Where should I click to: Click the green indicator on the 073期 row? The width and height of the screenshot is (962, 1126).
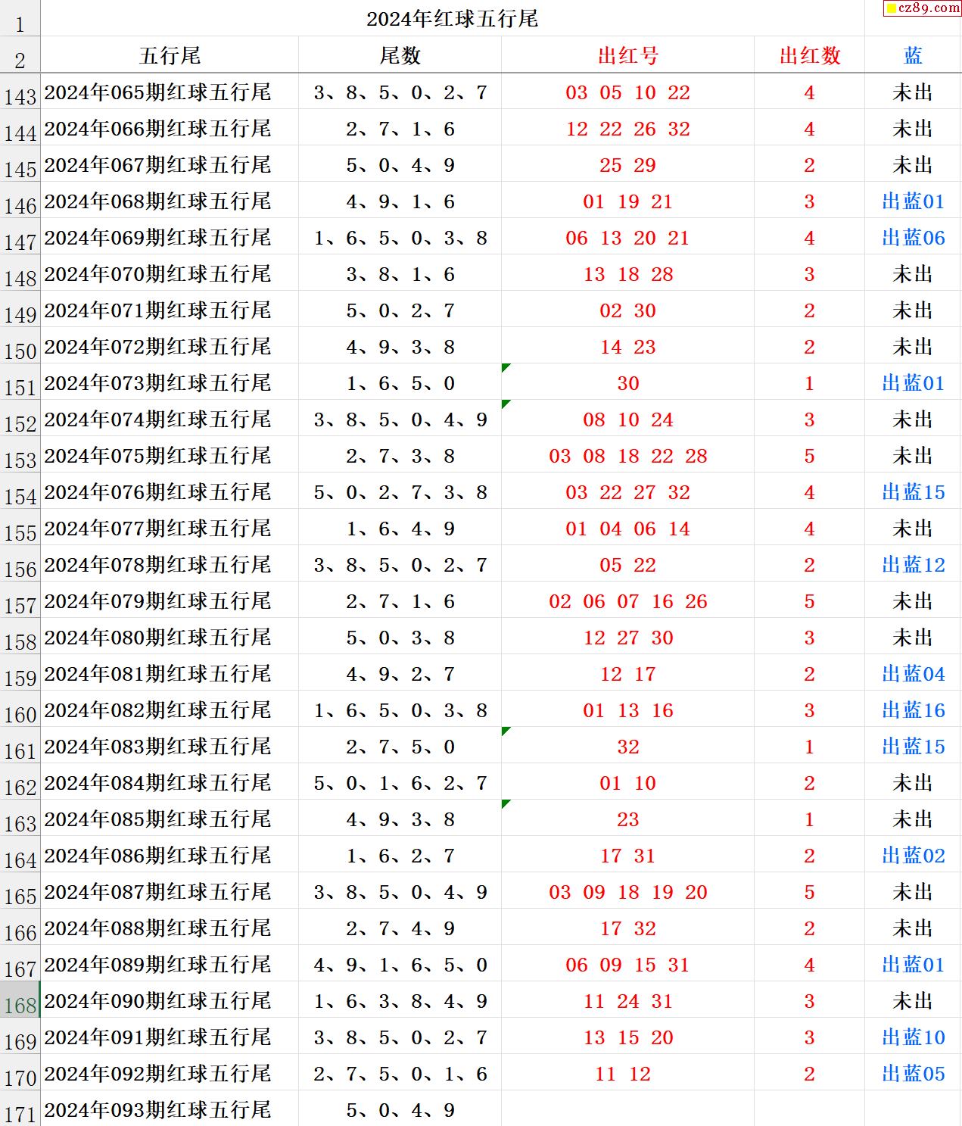506,368
